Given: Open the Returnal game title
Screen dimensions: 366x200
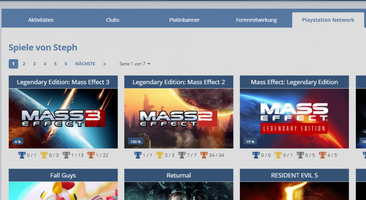Looking at the screenshot, I should click(x=179, y=176).
